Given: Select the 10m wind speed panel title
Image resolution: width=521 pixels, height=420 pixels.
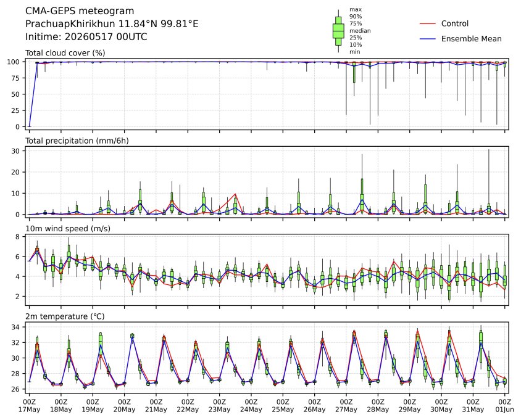Looking at the screenshot, I should coord(68,229).
